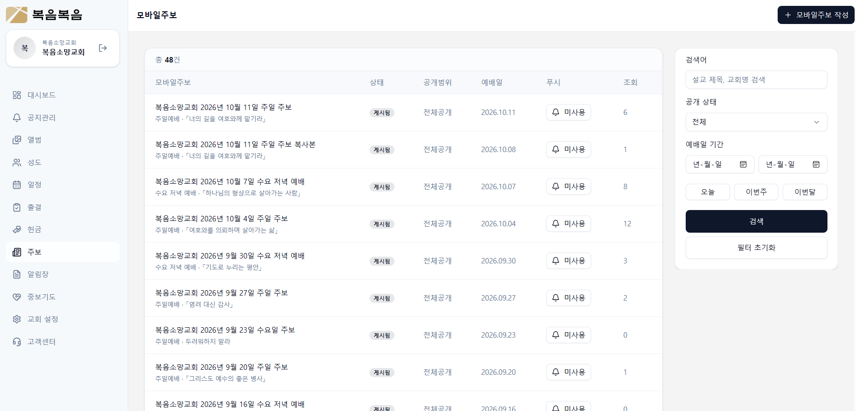Click the view count 12 in the 2026.10.04 row
Screen dimensions: 856x411
pos(627,224)
